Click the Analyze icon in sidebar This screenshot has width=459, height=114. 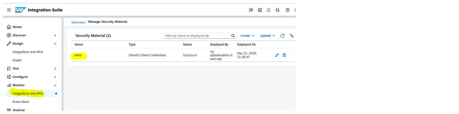(9, 110)
